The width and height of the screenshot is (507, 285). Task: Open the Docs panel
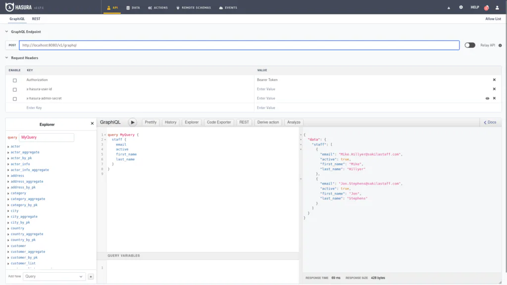(x=490, y=123)
